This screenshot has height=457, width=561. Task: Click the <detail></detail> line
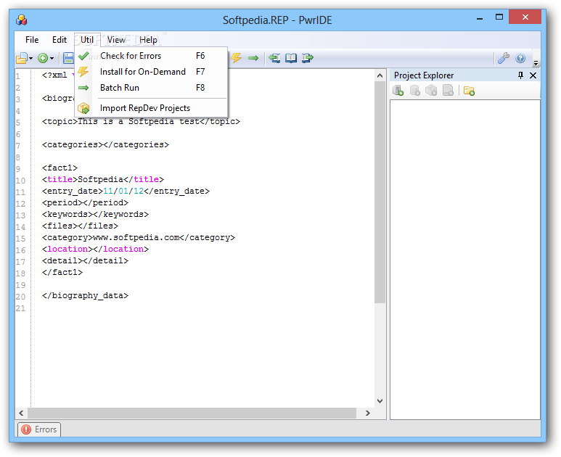tap(85, 260)
